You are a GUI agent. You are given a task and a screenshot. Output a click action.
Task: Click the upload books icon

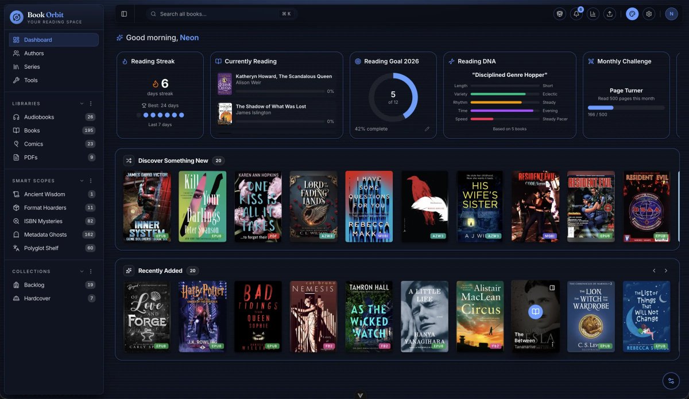click(x=610, y=14)
